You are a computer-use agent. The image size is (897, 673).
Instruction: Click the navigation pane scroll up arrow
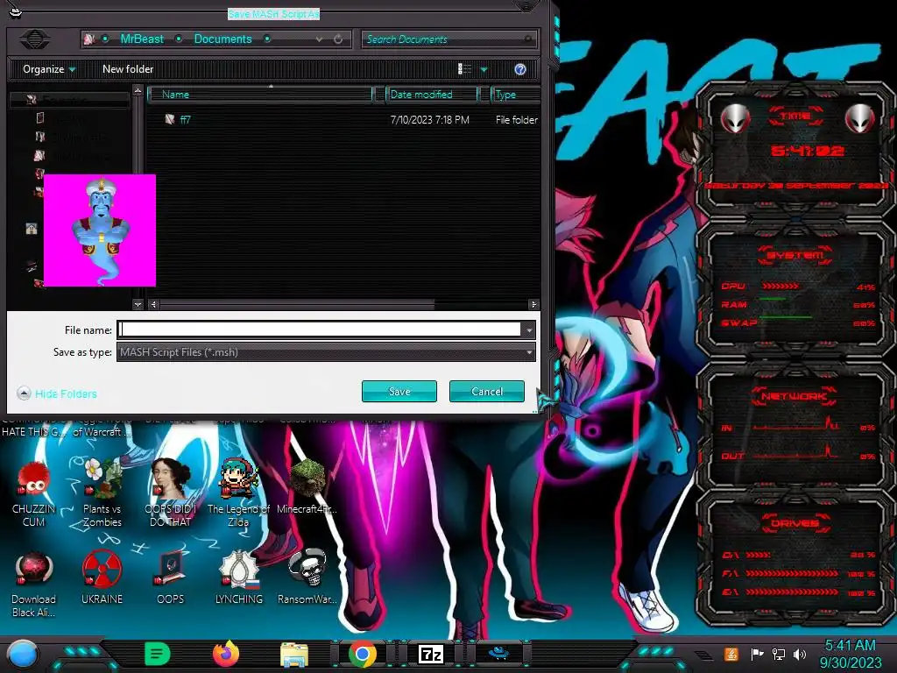click(x=138, y=90)
